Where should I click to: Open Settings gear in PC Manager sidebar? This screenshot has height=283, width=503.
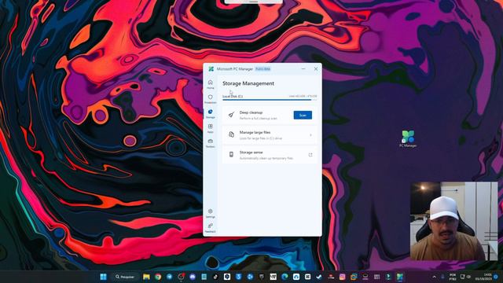[211, 213]
